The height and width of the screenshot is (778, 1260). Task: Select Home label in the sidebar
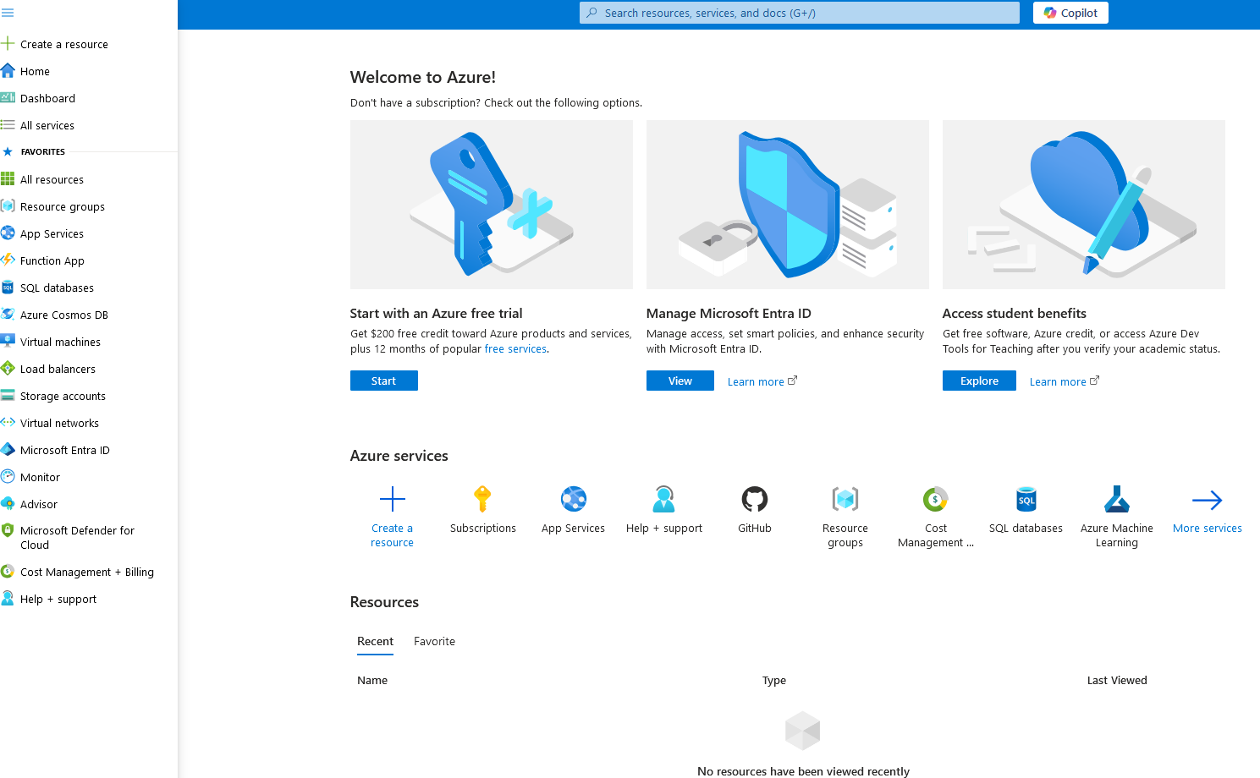[x=35, y=71]
